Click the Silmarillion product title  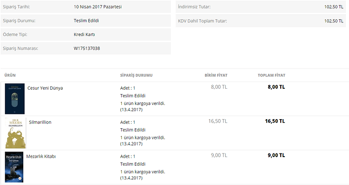point(40,122)
